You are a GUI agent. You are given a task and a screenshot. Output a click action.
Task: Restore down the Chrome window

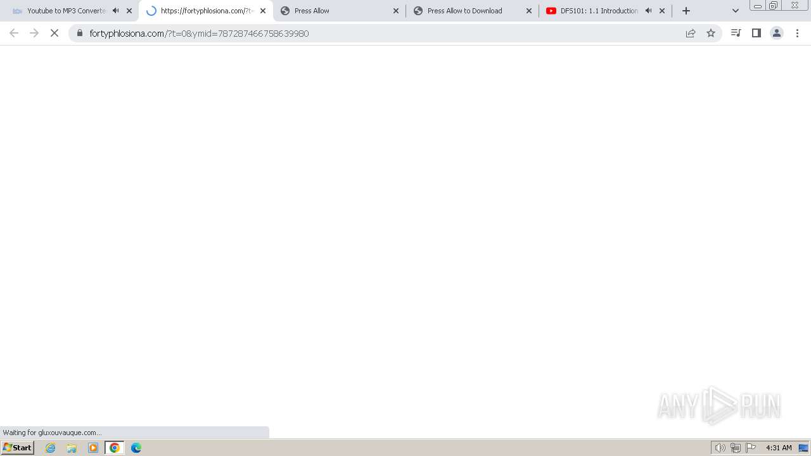pos(774,6)
